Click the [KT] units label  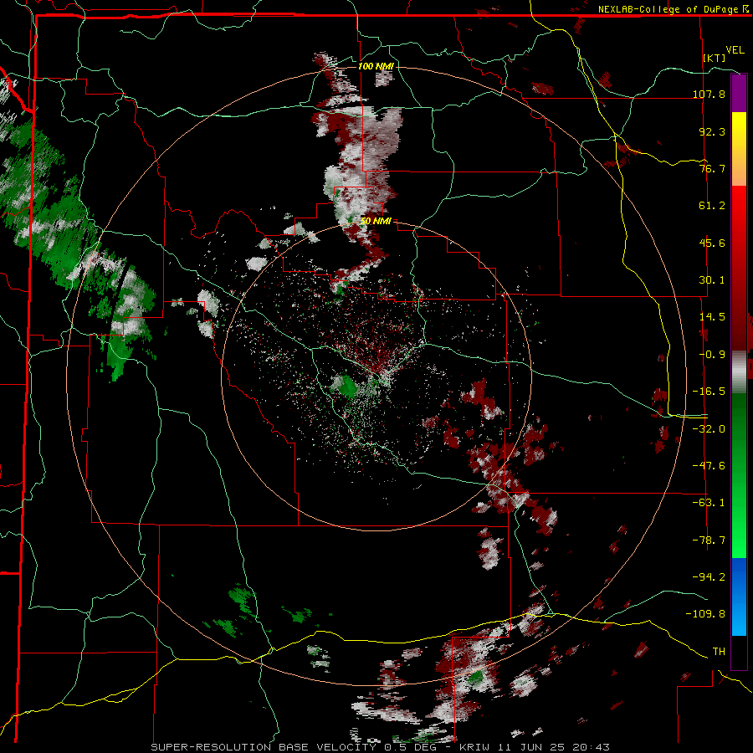click(715, 58)
